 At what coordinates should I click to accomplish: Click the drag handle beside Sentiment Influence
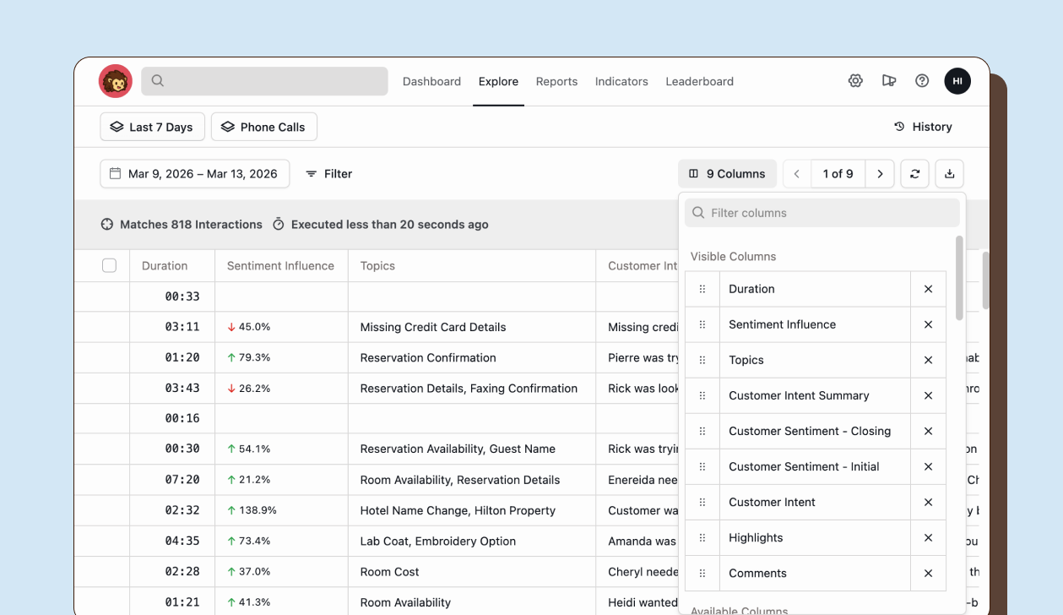point(702,324)
